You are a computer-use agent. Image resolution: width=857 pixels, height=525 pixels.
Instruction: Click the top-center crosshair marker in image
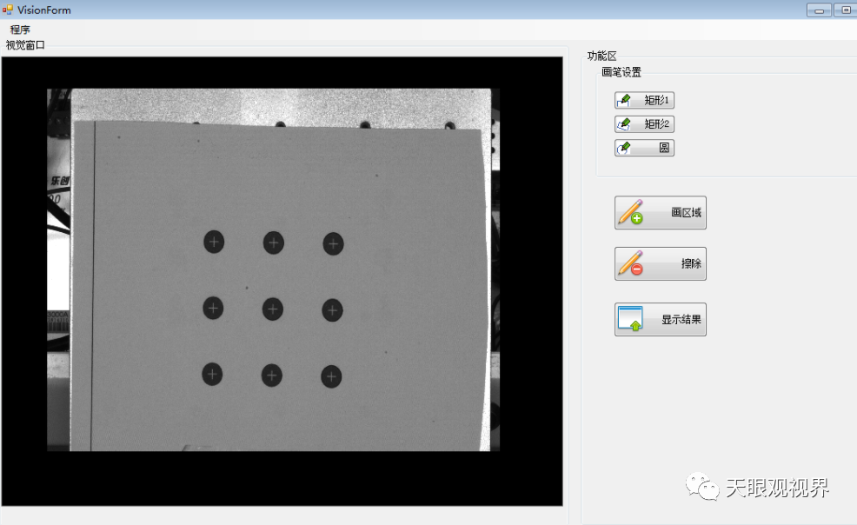pos(274,243)
